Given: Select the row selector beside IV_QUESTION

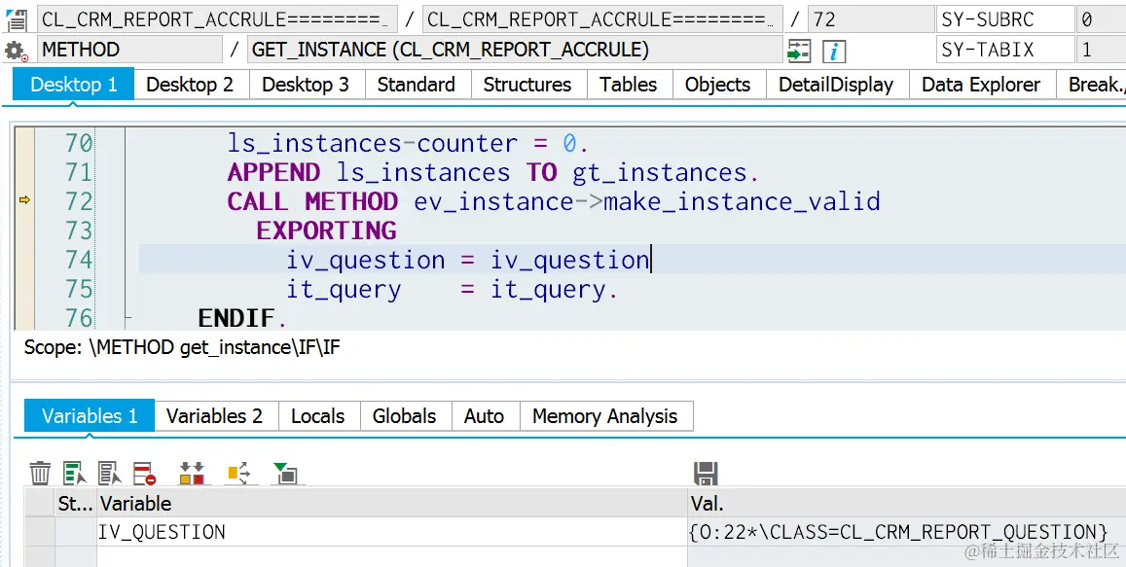Looking at the screenshot, I should tap(40, 532).
